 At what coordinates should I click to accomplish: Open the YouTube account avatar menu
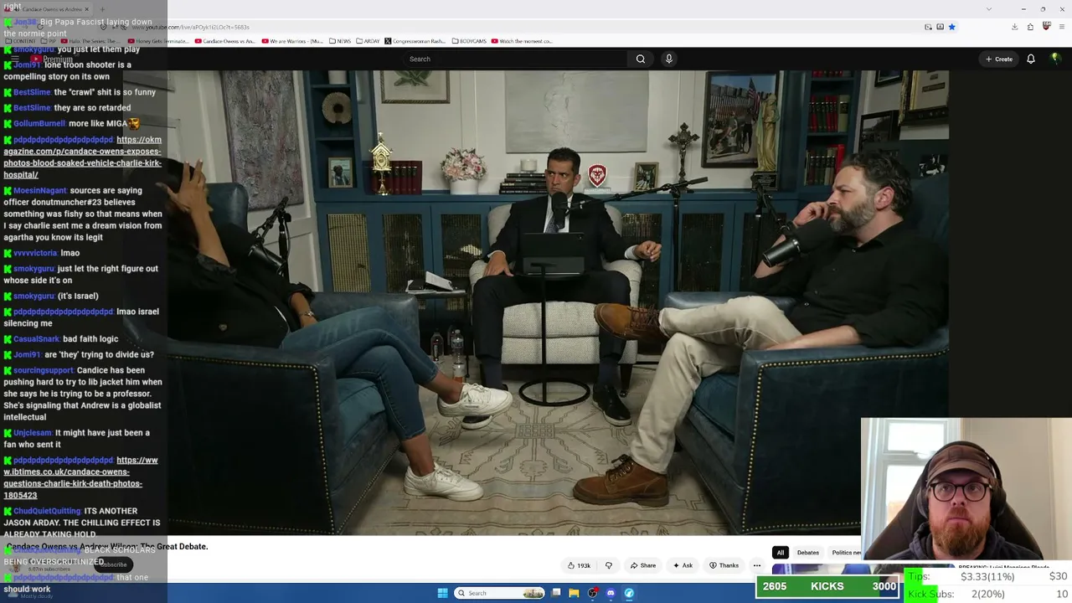point(1055,58)
